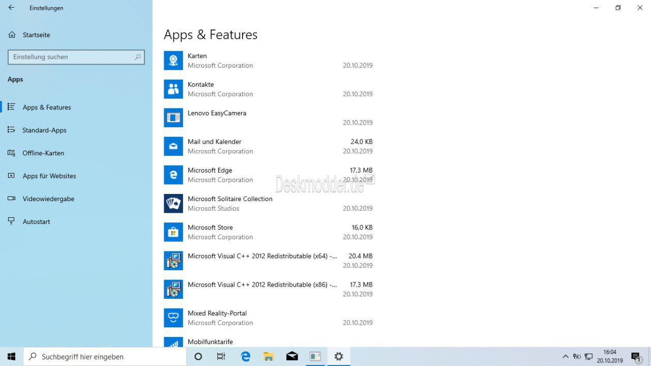The image size is (651, 366).
Task: Focus the Einstellung suchen search field
Action: [x=76, y=57]
